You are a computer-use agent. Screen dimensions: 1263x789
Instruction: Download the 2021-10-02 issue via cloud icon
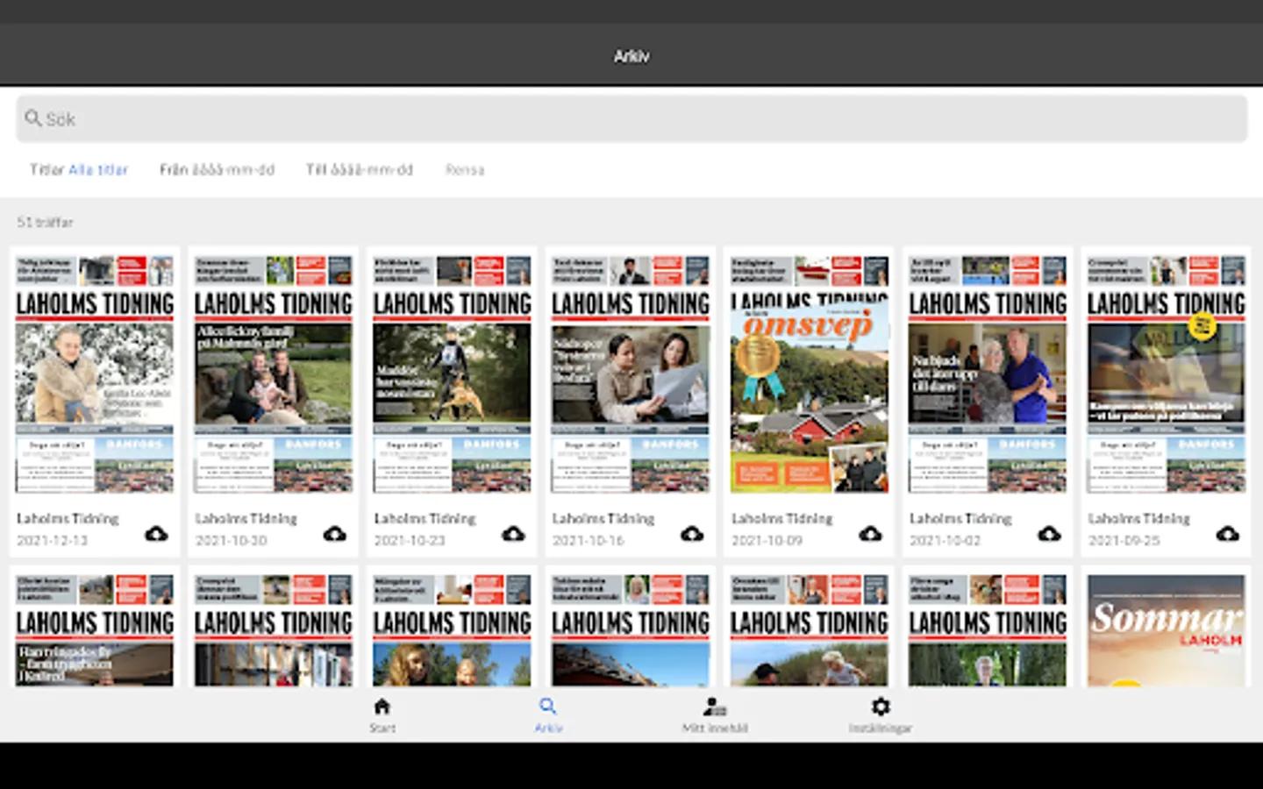[1049, 534]
